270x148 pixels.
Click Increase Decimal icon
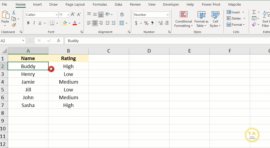click(161, 23)
